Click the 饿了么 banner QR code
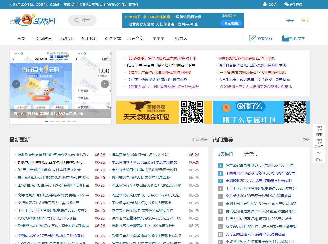 pos(295,112)
